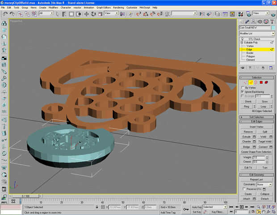Image resolution: width=277 pixels, height=215 pixels.
Task: Click the object color swatch beside name
Action: (x=273, y=28)
